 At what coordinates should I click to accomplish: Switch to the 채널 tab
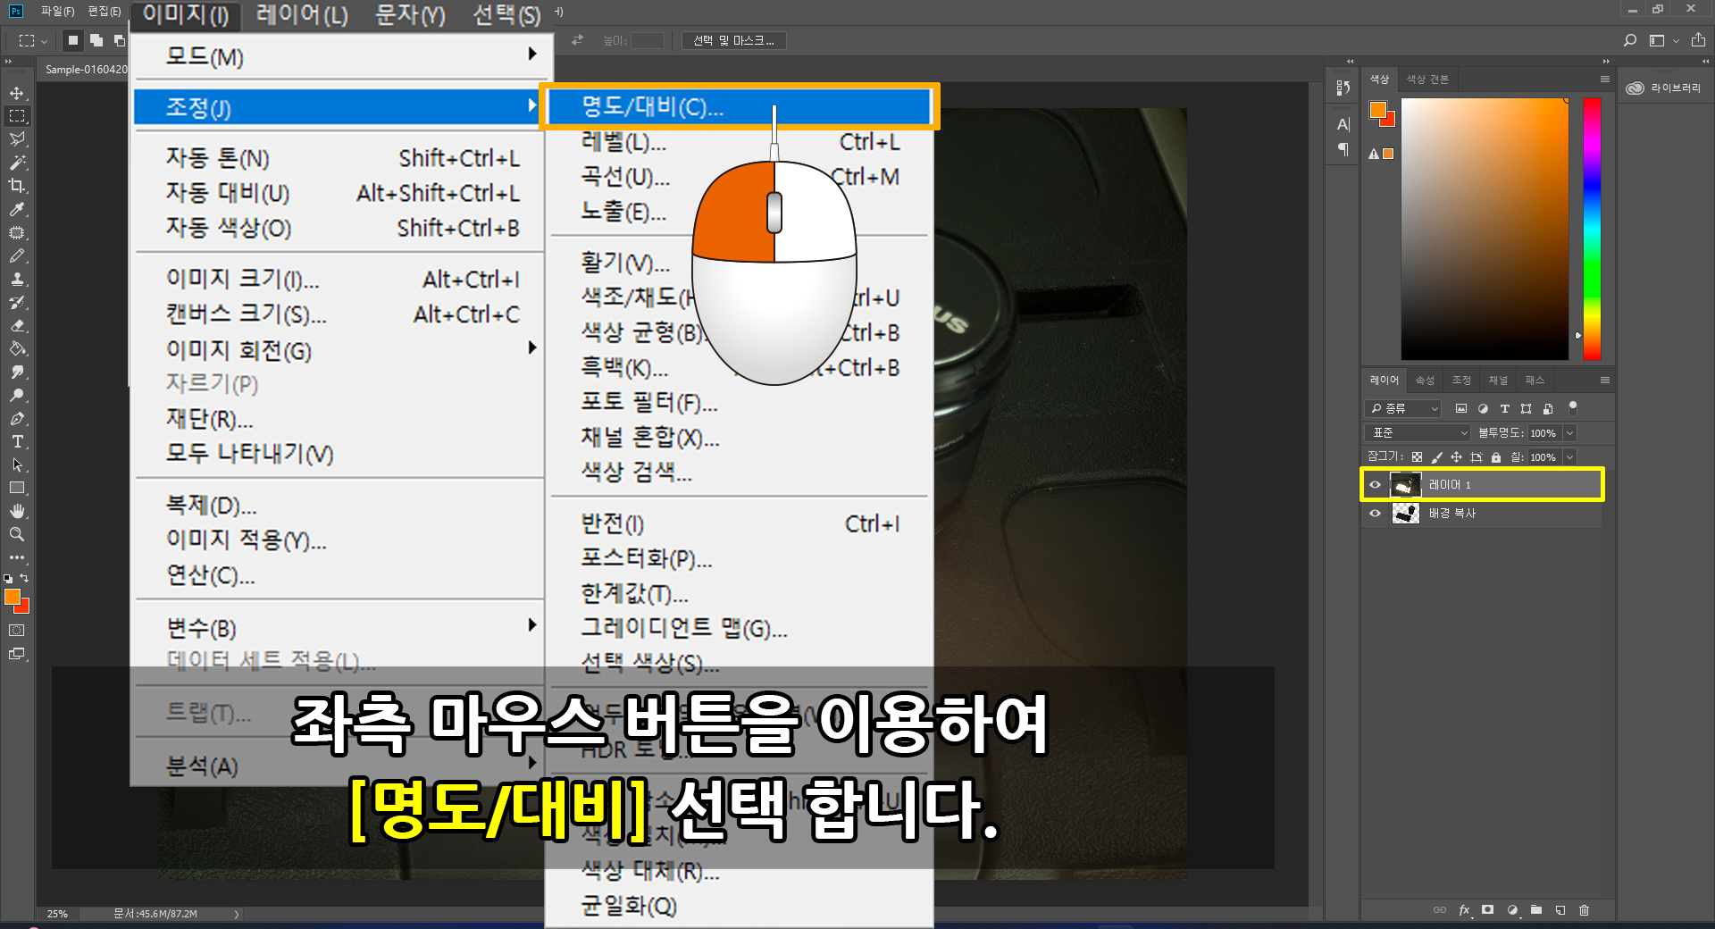pos(1498,381)
